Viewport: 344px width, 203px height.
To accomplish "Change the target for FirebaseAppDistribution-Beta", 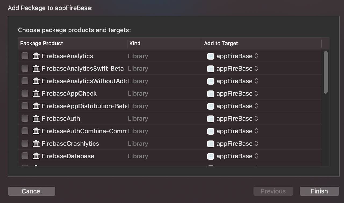I will 256,106.
